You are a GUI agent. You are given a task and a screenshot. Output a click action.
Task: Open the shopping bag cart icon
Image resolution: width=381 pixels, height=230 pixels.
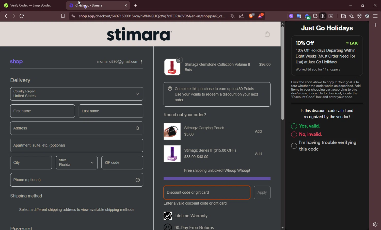267,34
